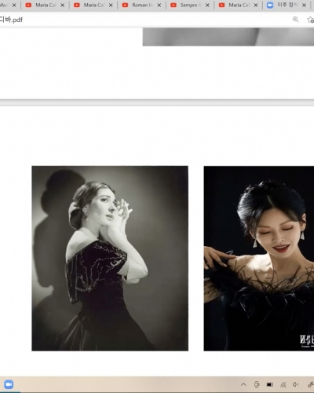Add this page to favorites with star icon
Screen dimensions: 314x393
click(x=311, y=20)
